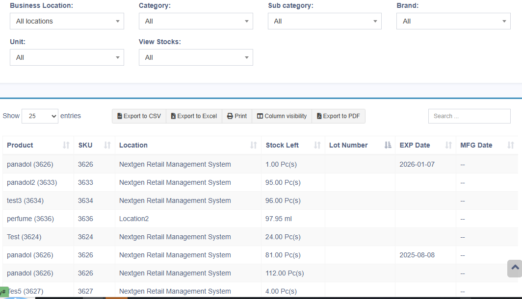Open the Sub category filter dropdown
Image resolution: width=522 pixels, height=299 pixels.
[325, 21]
